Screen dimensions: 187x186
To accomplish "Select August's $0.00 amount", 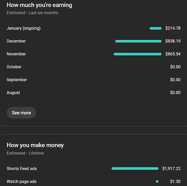I will (x=175, y=93).
